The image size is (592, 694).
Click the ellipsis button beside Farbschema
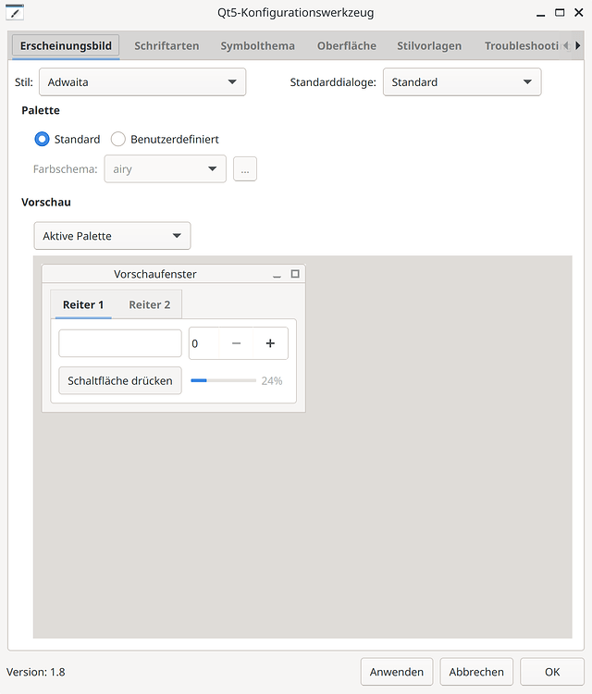[245, 169]
